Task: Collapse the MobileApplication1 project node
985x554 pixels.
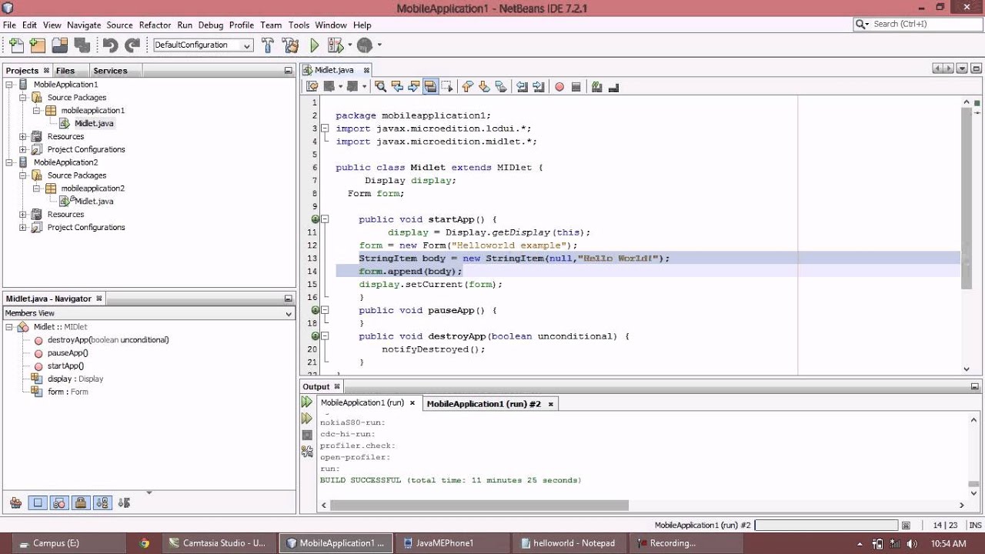Action: 9,85
